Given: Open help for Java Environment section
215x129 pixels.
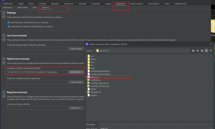Looking at the screenshot, I should click(x=4, y=36).
